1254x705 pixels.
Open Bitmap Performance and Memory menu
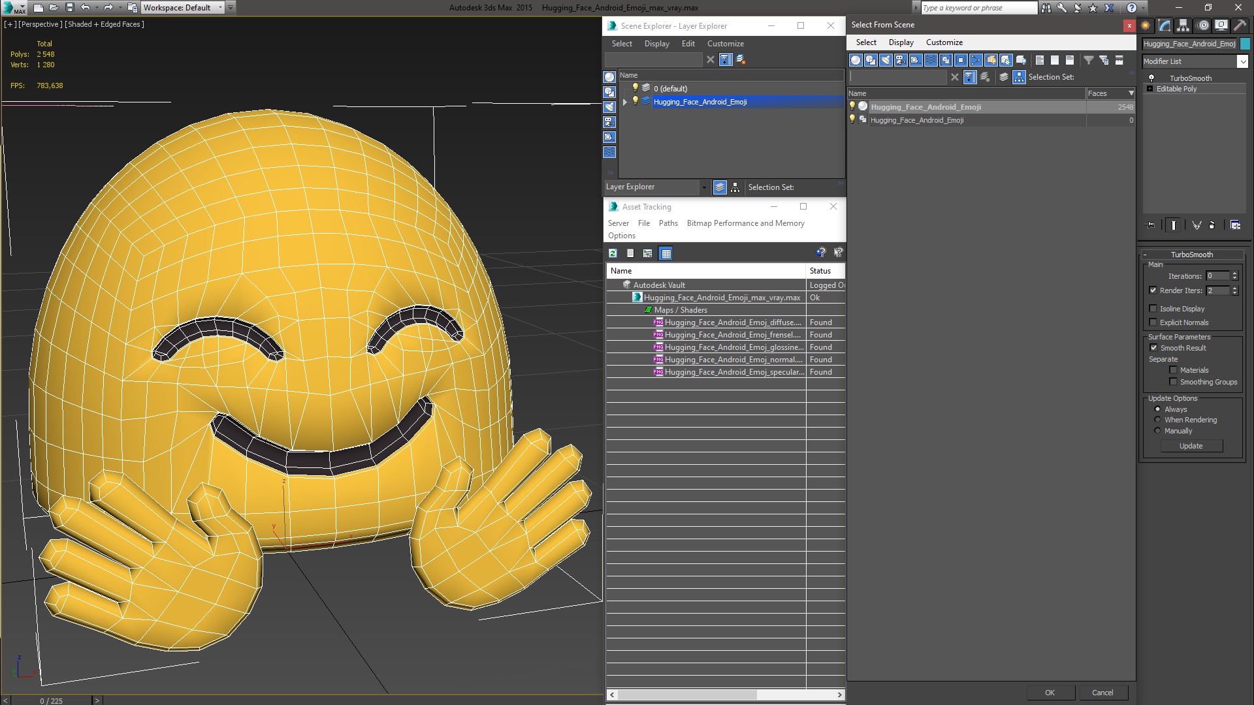[x=745, y=223]
